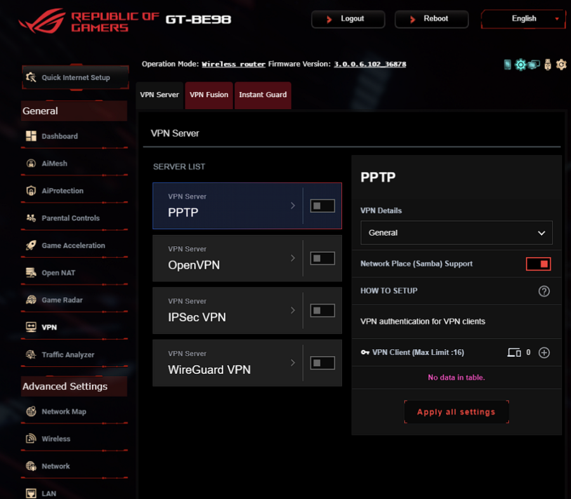Click Apply all settings button
This screenshot has height=499, width=571.
coord(456,412)
